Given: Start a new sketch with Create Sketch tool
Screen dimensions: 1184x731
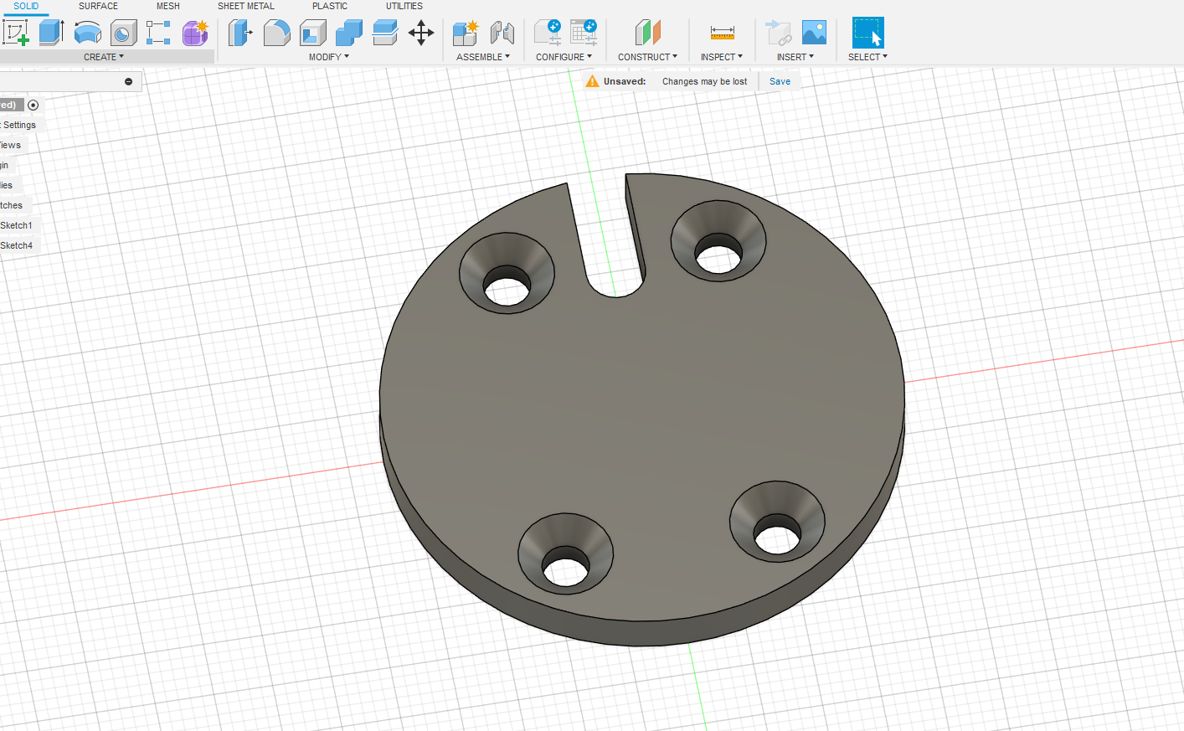Looking at the screenshot, I should point(16,33).
